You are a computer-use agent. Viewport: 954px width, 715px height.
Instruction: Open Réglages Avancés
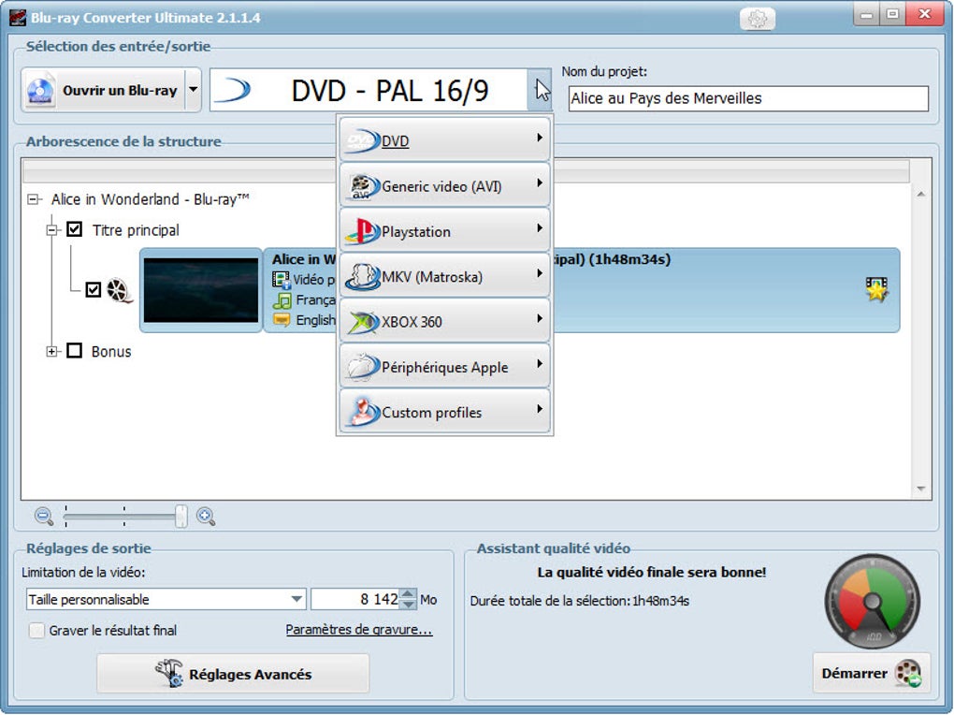click(233, 674)
